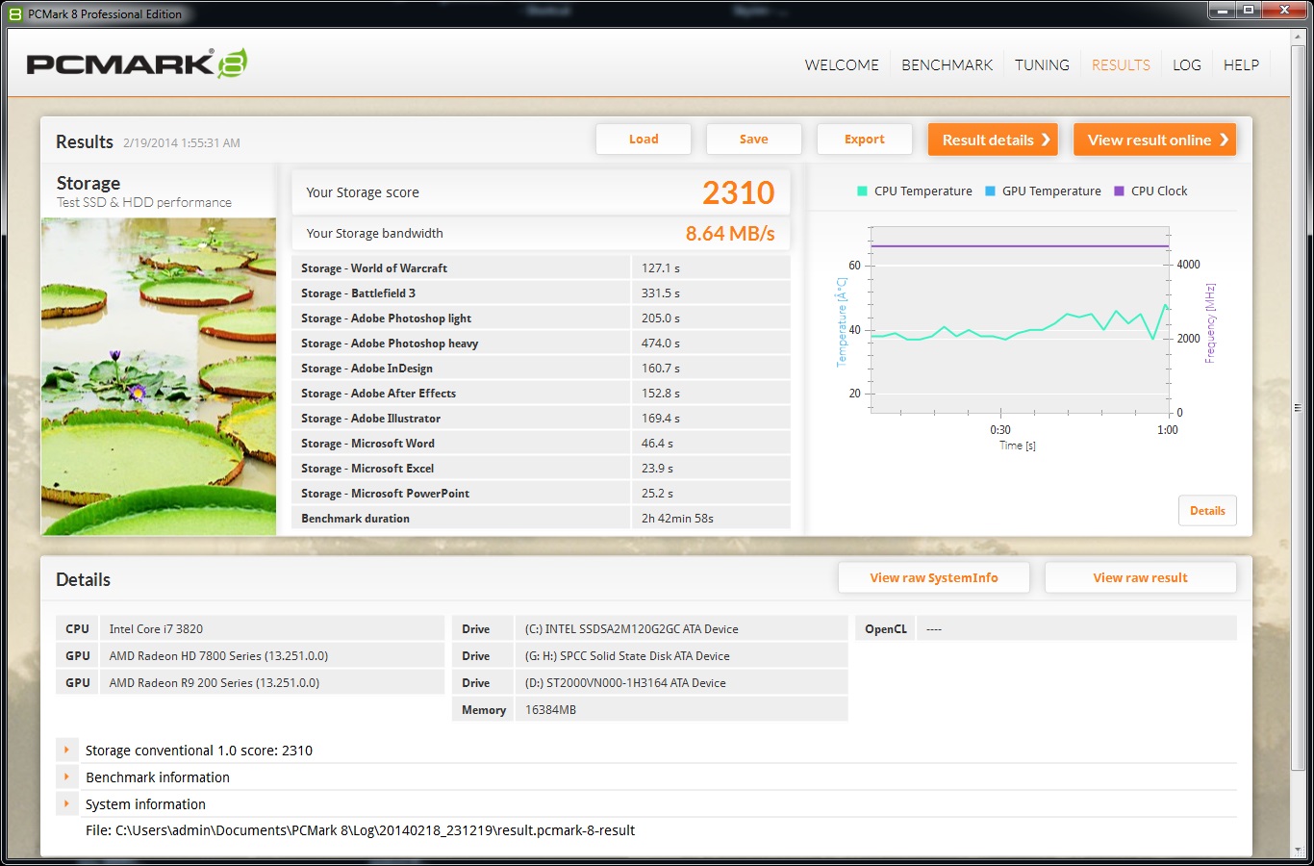
Task: Click the vertical scrollbar up arrow
Action: pos(1298,38)
